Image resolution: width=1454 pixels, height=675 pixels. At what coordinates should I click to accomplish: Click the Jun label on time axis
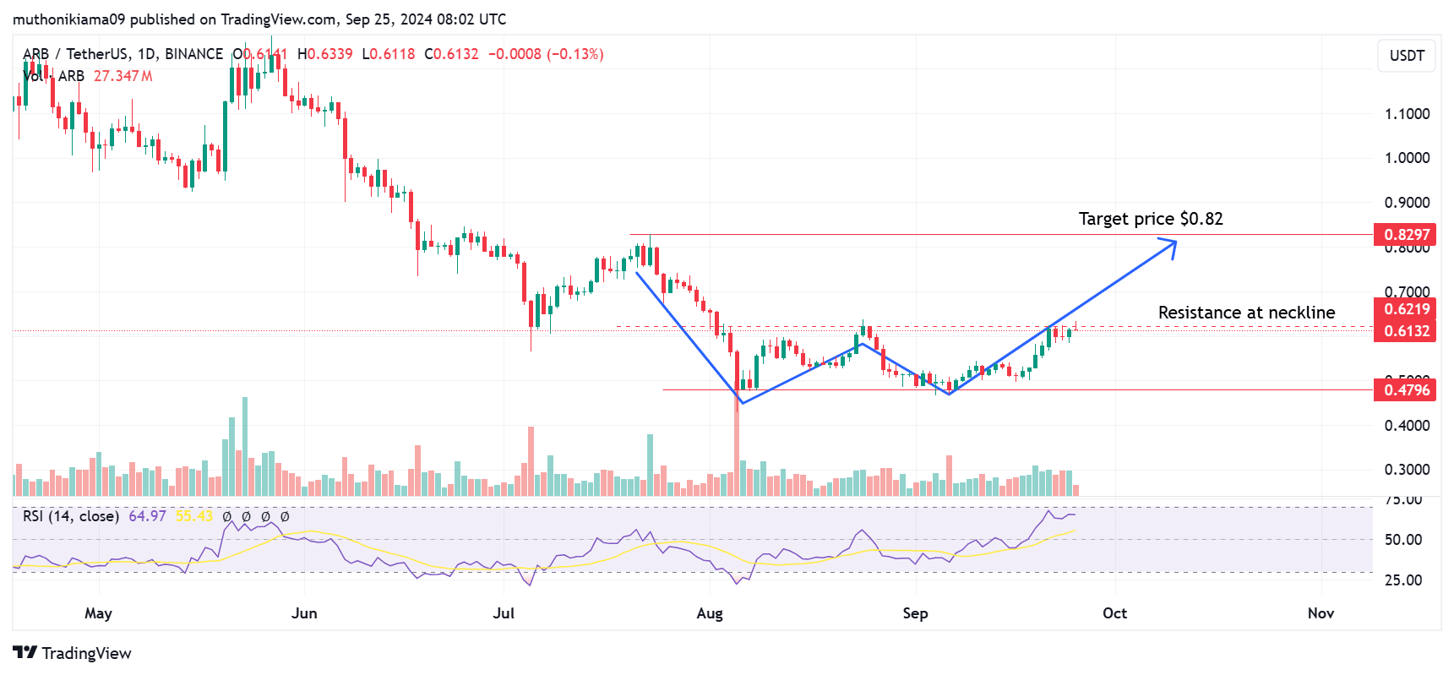304,613
